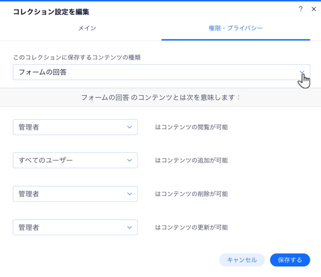Click chevron arrow of the 閲覧 permission dropdown
321x277 pixels.
[129, 127]
